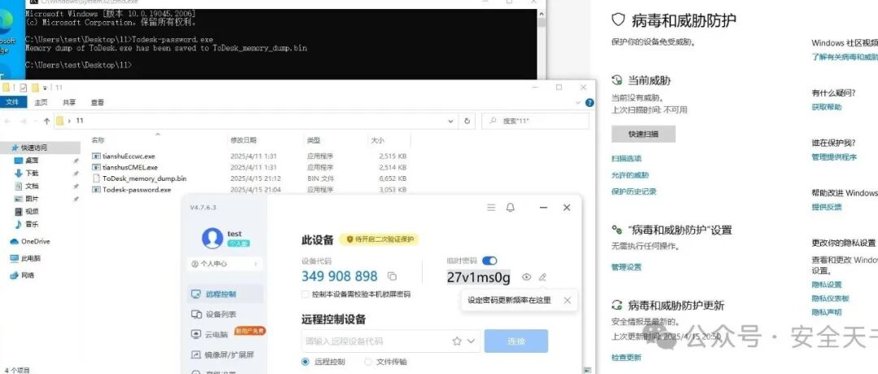The height and width of the screenshot is (374, 878).
Task: Edit the ToDesk temporary password with pencil icon
Action: 542,277
